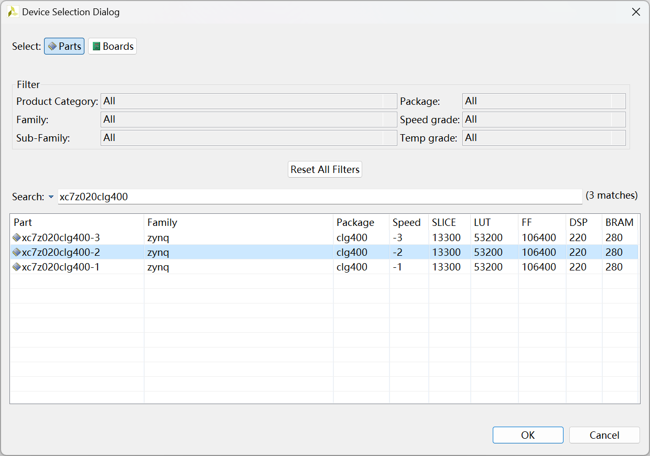The height and width of the screenshot is (456, 650).
Task: Sort table by Package column header
Action: (x=362, y=222)
